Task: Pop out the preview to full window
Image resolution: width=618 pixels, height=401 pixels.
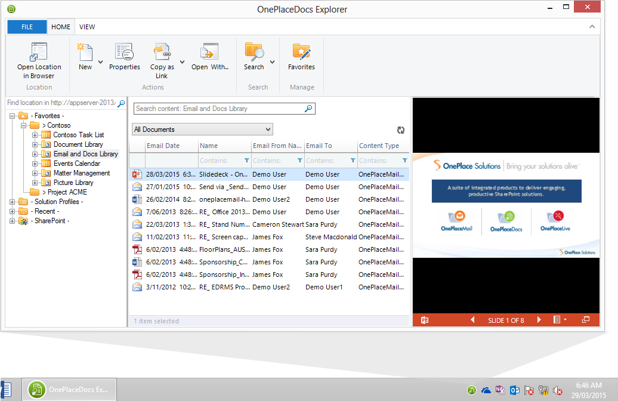Action: coord(586,320)
